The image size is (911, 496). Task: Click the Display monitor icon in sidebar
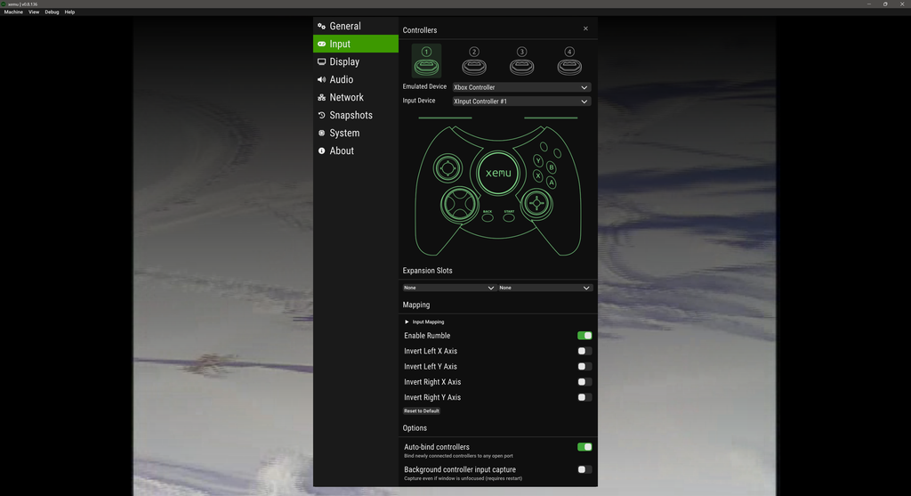pyautogui.click(x=321, y=61)
